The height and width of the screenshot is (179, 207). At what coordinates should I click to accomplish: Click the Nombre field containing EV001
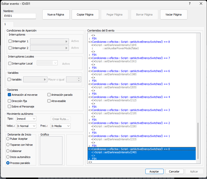(x=20, y=16)
